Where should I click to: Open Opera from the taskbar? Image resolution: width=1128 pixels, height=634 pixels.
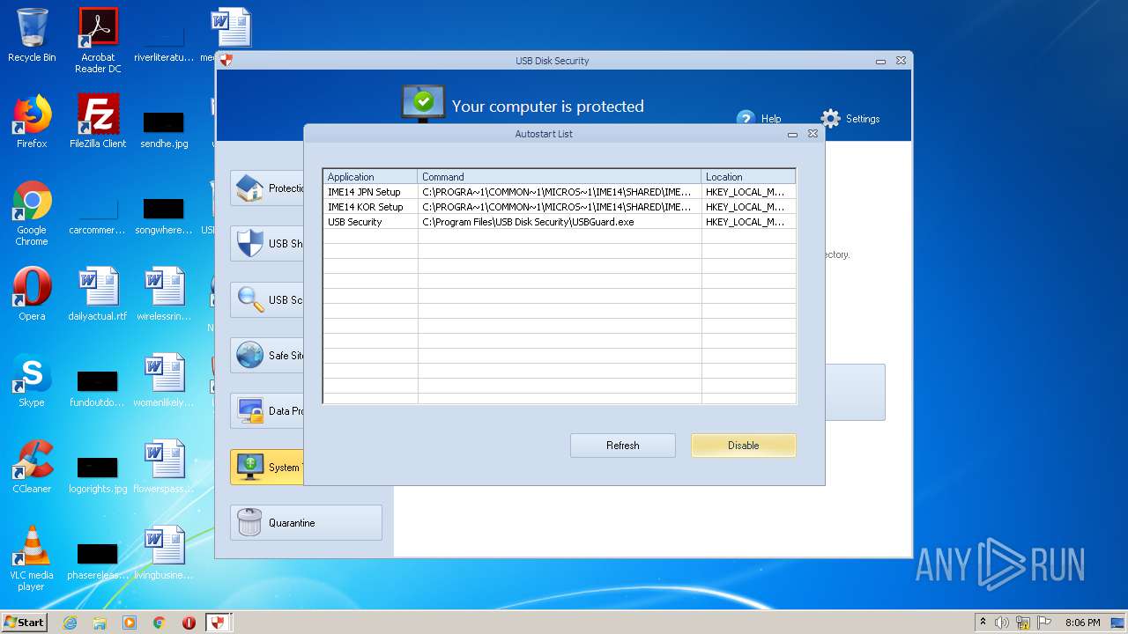[x=189, y=623]
